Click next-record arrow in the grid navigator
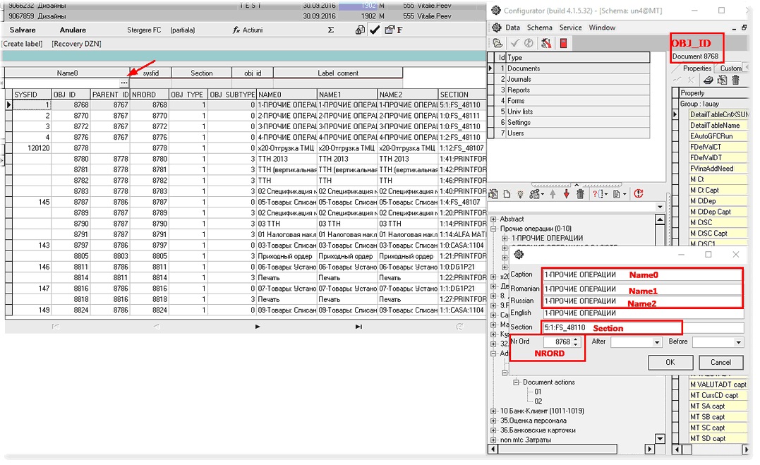 point(258,327)
